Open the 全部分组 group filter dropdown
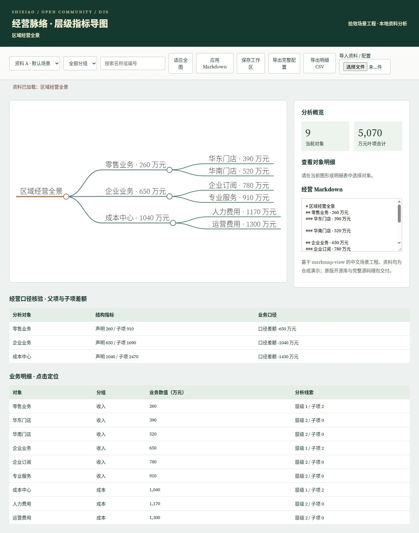419x533 pixels. click(80, 63)
